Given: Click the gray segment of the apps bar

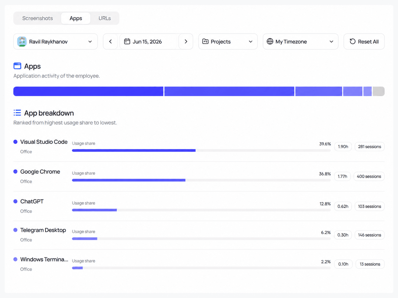Looking at the screenshot, I should (x=378, y=91).
